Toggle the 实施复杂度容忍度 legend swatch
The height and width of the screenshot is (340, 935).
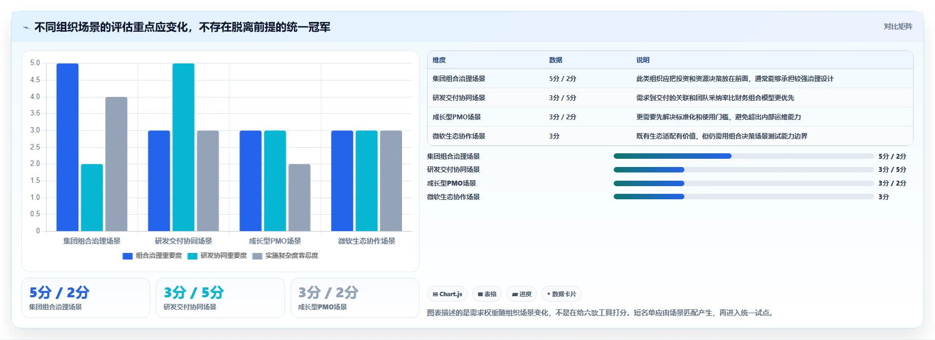tap(257, 256)
